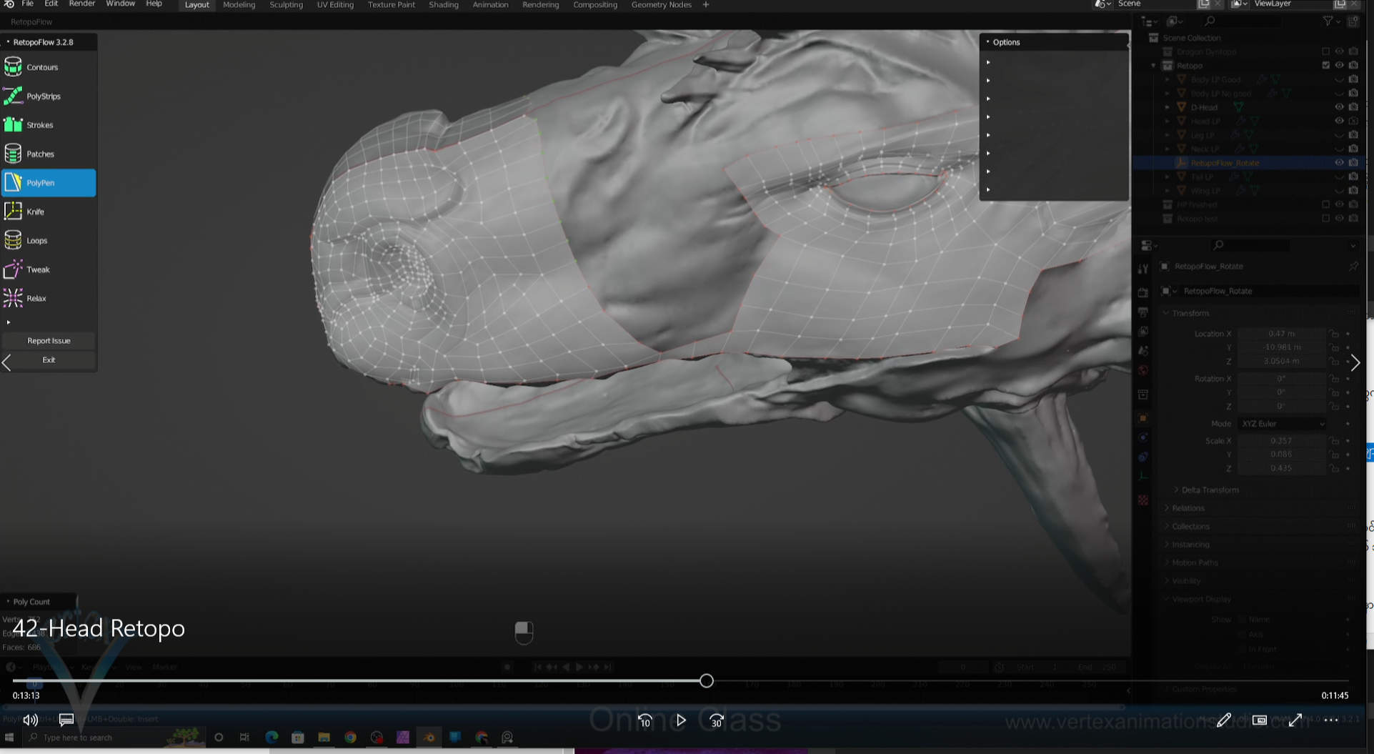Open the Sculpting workspace tab
The height and width of the screenshot is (754, 1374).
tap(286, 5)
